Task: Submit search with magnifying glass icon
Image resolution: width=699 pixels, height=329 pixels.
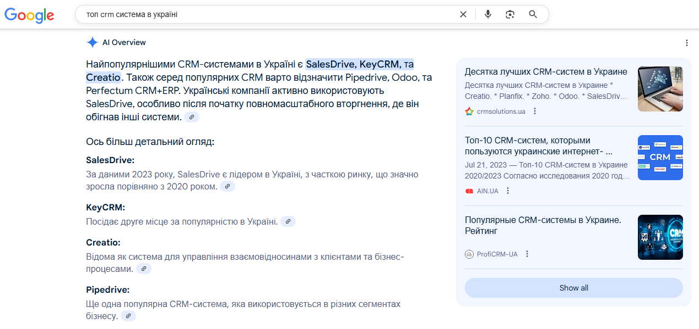Action: [533, 14]
